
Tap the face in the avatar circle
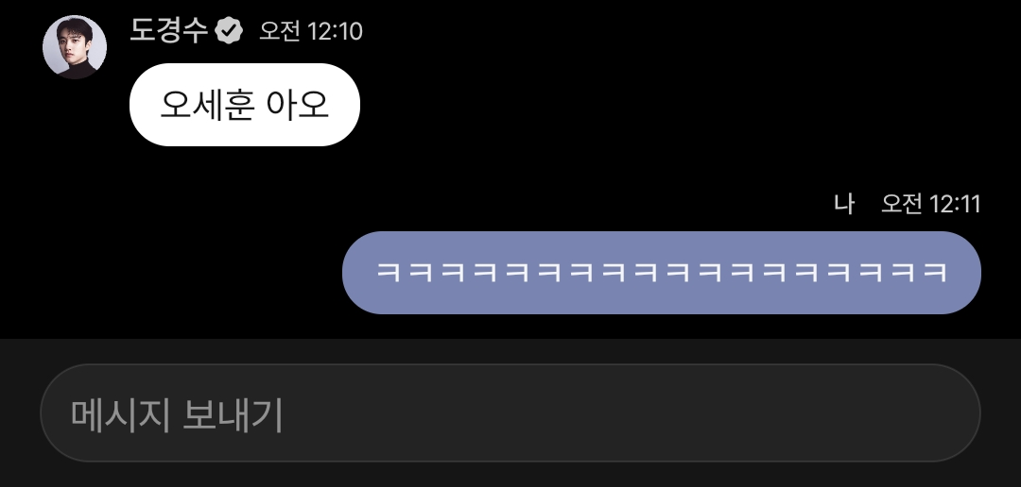point(73,42)
